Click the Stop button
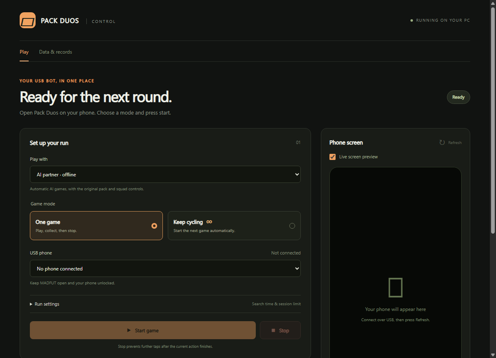Screen dimensions: 496x358 (280, 330)
